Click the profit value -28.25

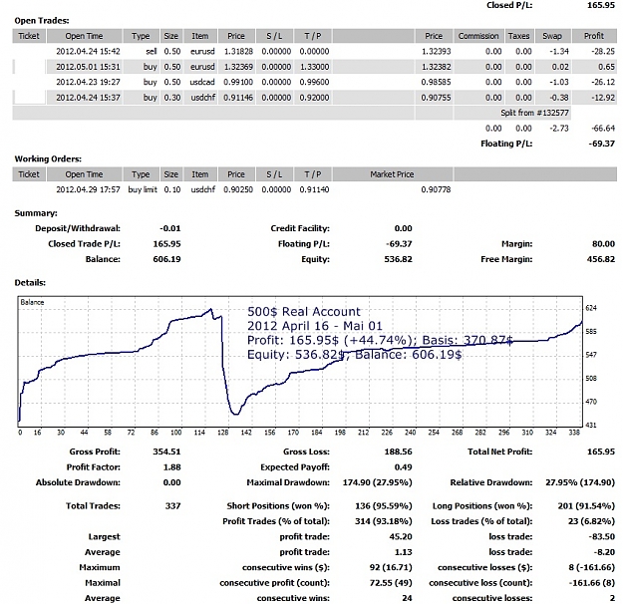pos(603,51)
